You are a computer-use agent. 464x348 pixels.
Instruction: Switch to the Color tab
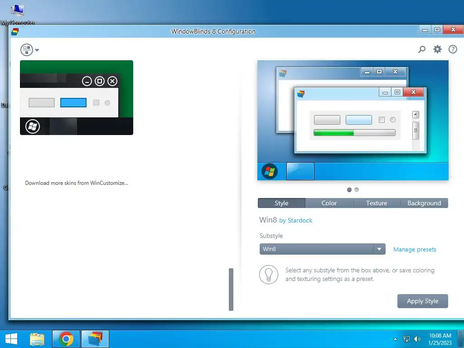click(329, 203)
